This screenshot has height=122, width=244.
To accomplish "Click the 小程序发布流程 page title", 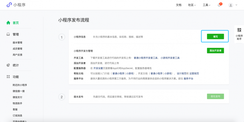I will click(74, 20).
